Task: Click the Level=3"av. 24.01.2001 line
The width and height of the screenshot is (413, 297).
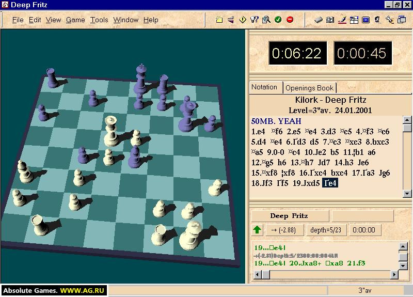Action: click(x=330, y=110)
